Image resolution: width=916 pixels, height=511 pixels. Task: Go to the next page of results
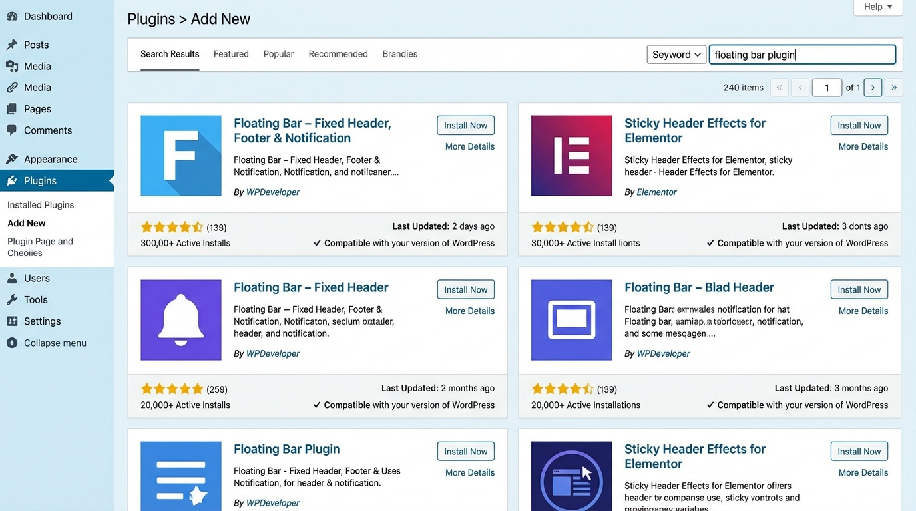873,87
